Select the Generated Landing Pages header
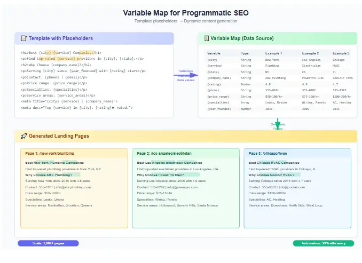The width and height of the screenshot is (362, 263). (x=186, y=136)
